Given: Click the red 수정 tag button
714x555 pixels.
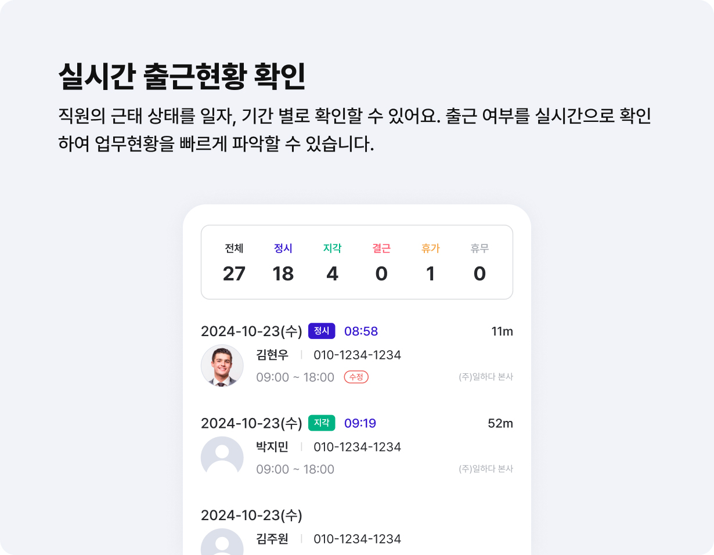Looking at the screenshot, I should click(356, 377).
